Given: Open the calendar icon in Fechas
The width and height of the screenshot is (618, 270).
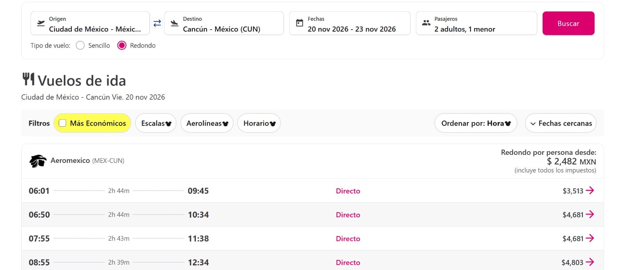Looking at the screenshot, I should click(299, 23).
